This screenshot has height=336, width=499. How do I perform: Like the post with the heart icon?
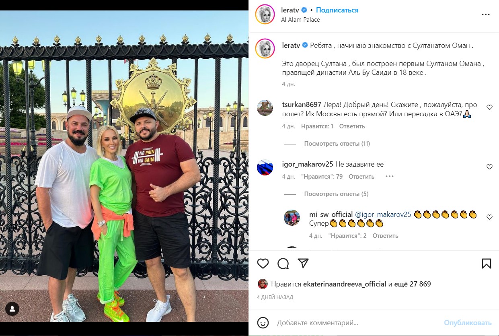263,264
